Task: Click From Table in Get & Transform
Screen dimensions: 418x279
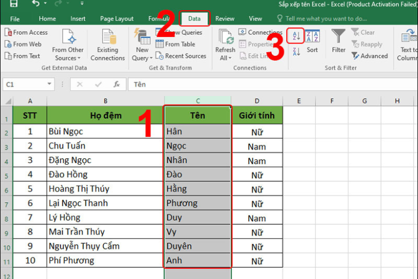Action: (175, 44)
